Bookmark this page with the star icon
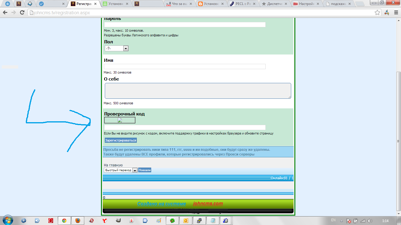This screenshot has width=401, height=225. click(378, 13)
